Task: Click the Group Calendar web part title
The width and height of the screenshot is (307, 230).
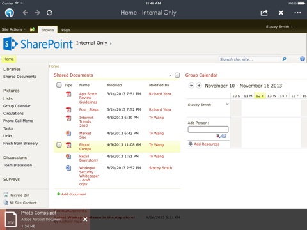Action: 201,75
